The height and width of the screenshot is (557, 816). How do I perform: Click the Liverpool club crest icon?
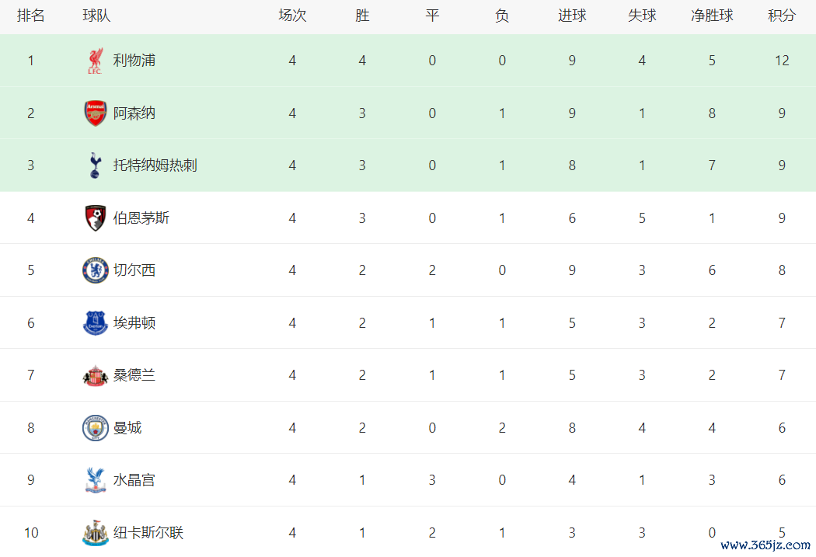point(95,61)
